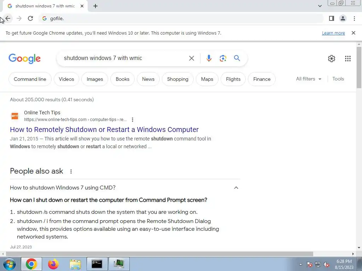Click the horizontal scrollbar thumb
362x271 pixels.
159,254
